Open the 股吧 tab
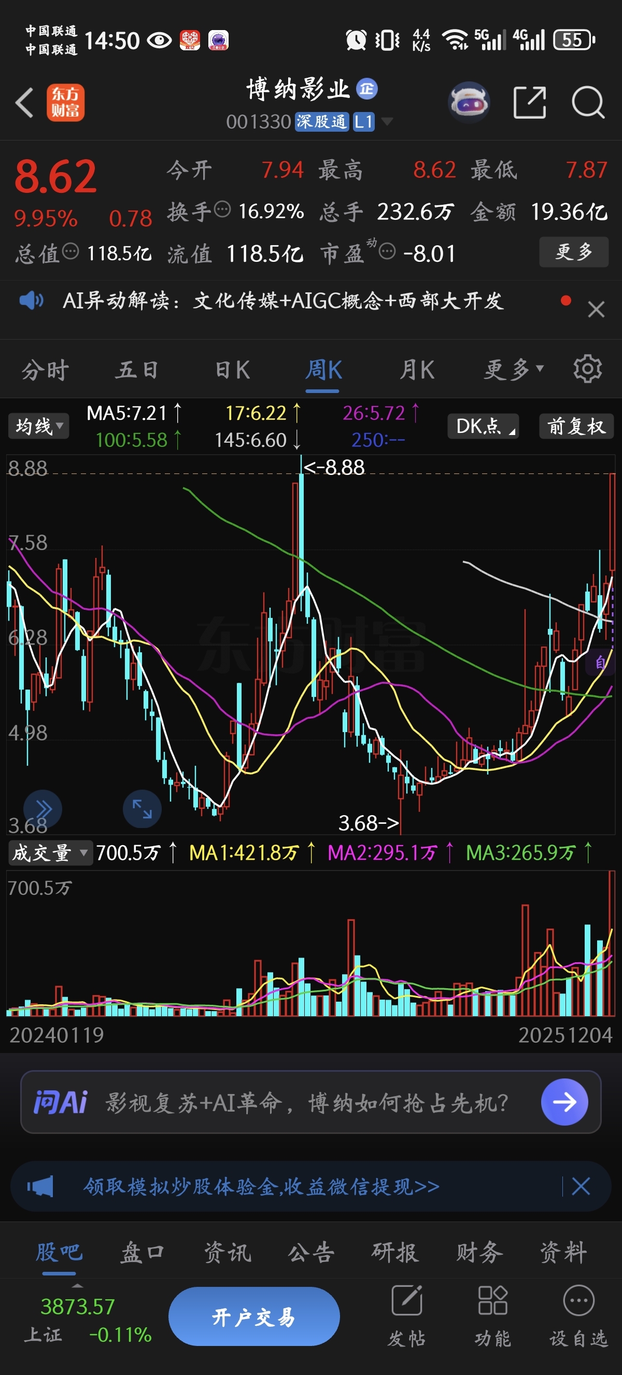Viewport: 622px width, 1375px height. [59, 1252]
